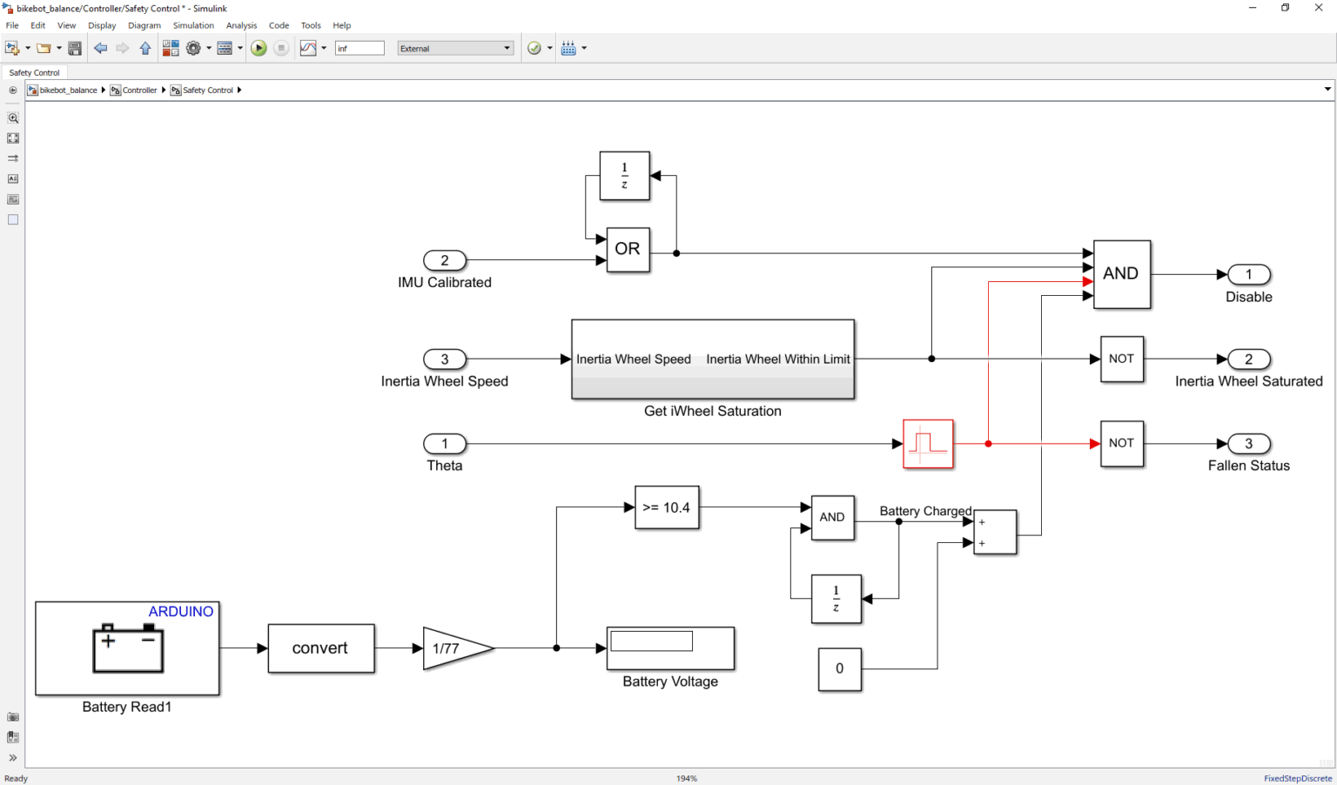The width and height of the screenshot is (1337, 785).
Task: Click the Fit to View palette icon
Action: pos(13,138)
